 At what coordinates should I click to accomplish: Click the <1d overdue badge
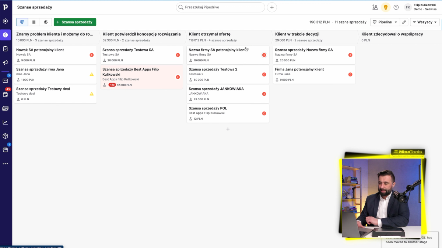(x=112, y=85)
